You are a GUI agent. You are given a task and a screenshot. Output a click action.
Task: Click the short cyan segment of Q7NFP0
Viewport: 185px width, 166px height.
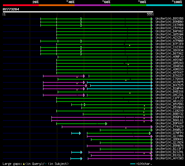[75, 133]
